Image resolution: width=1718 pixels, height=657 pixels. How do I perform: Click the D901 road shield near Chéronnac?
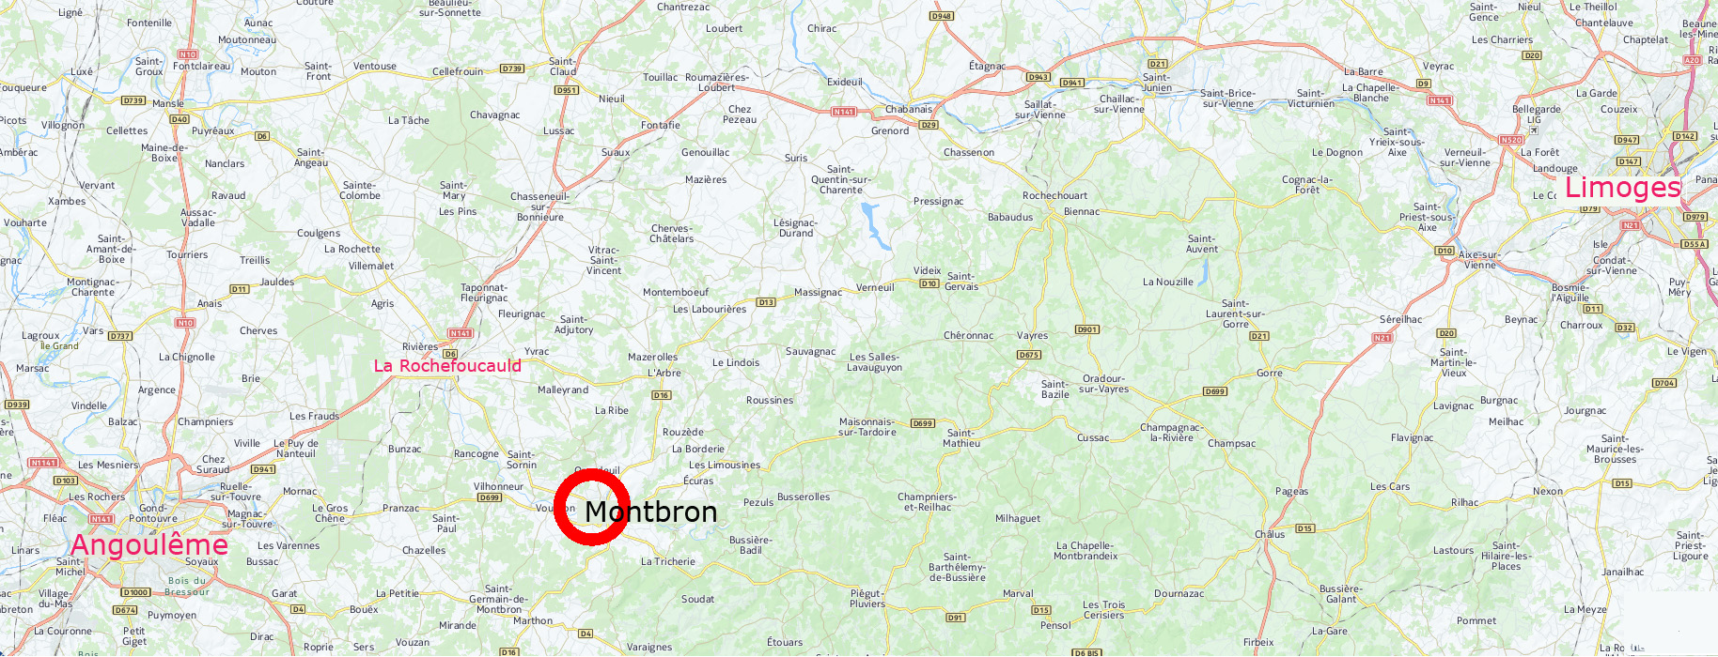[1087, 329]
